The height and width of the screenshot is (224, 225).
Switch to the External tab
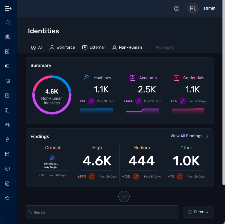coord(93,47)
